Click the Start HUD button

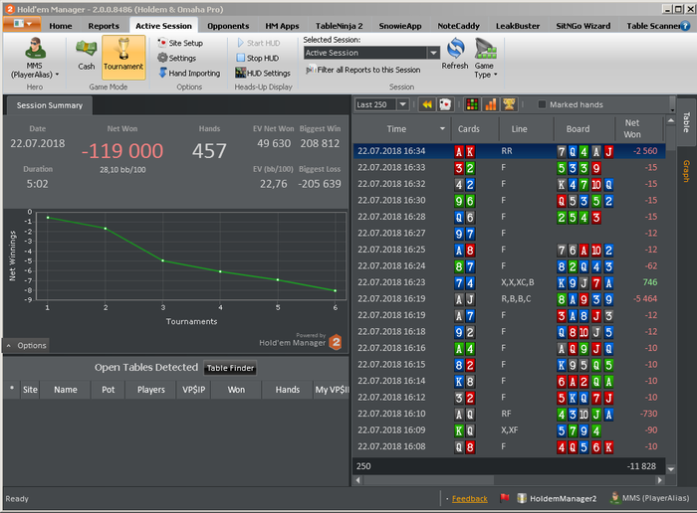point(258,43)
